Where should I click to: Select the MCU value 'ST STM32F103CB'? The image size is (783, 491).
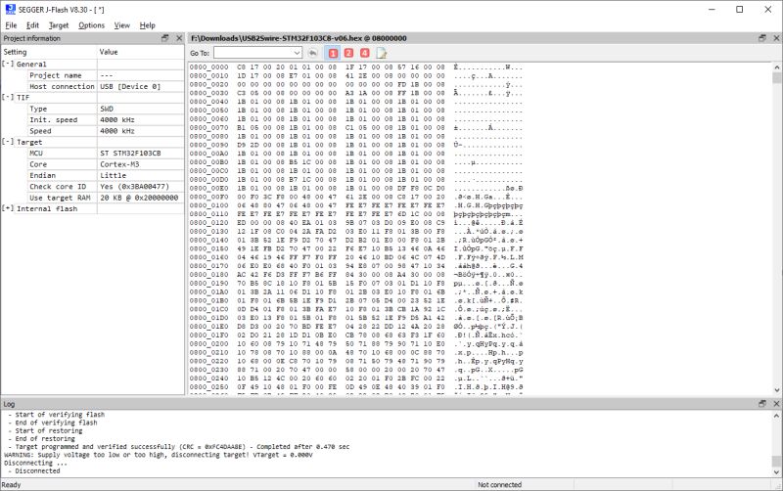(x=130, y=154)
